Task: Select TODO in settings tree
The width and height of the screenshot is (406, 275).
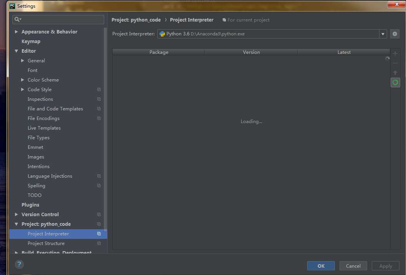Action: [35, 195]
